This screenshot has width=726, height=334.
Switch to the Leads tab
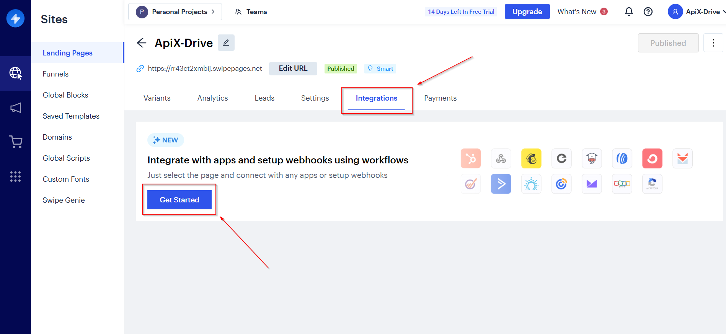pyautogui.click(x=264, y=98)
